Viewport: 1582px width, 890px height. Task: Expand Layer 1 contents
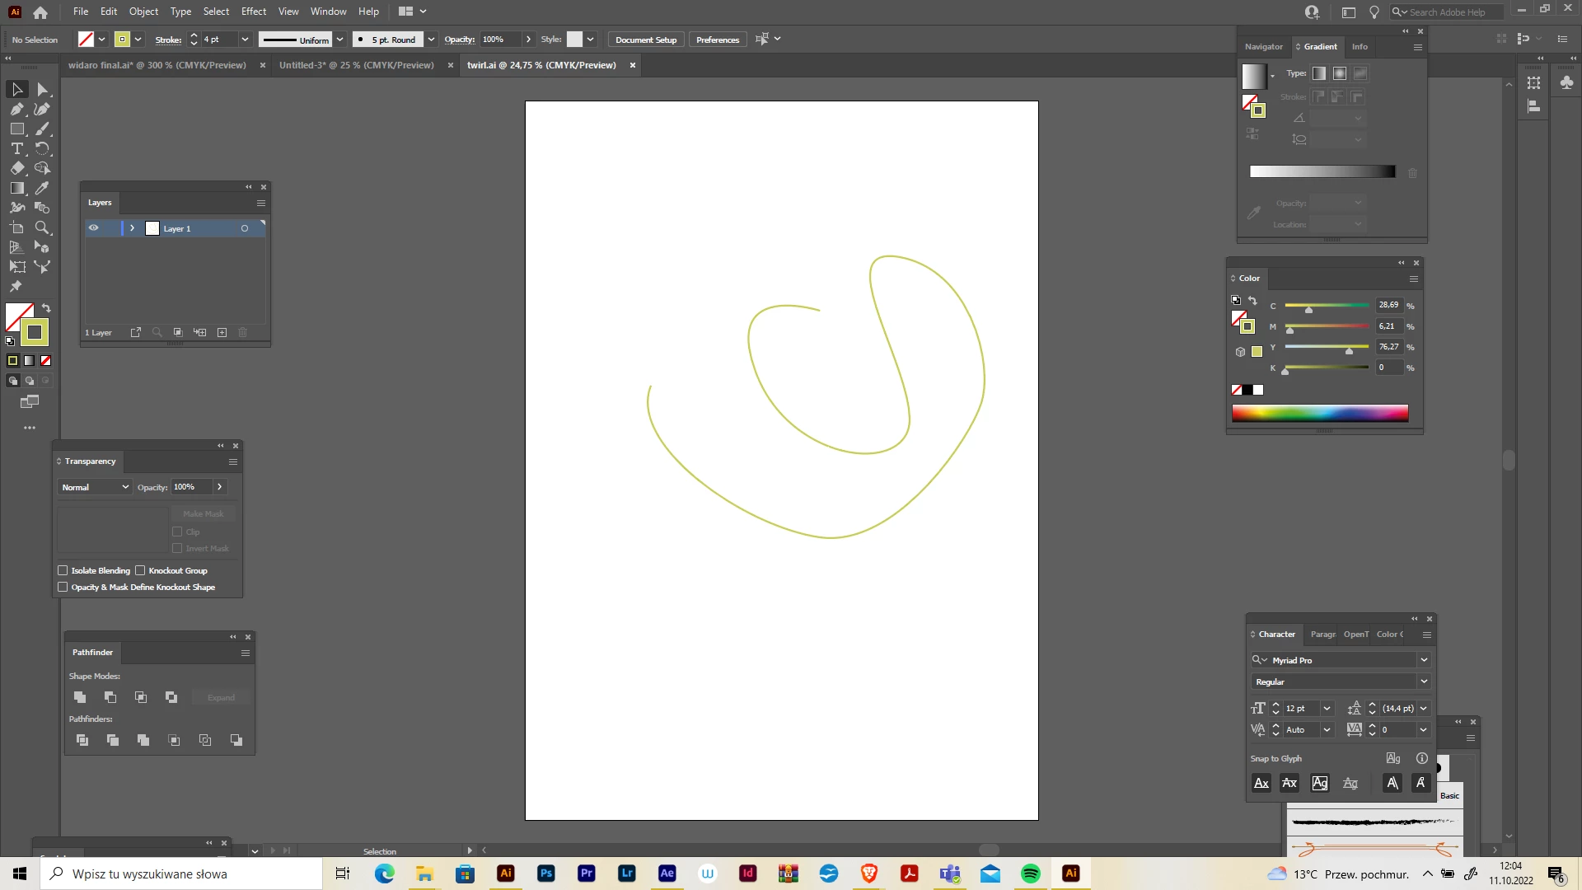click(132, 228)
